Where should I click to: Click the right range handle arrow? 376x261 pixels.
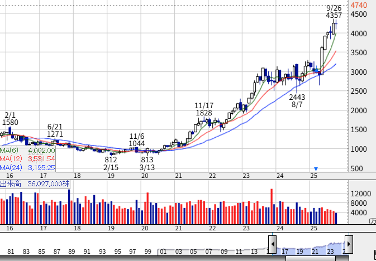tap(348, 244)
